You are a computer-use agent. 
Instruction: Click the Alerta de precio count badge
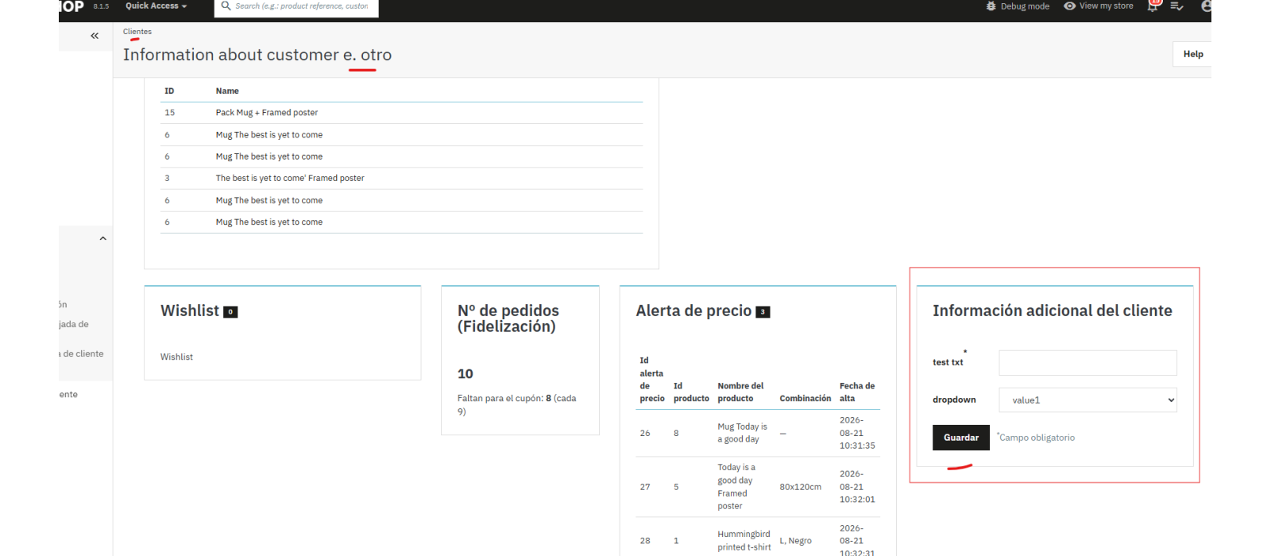[x=763, y=312]
